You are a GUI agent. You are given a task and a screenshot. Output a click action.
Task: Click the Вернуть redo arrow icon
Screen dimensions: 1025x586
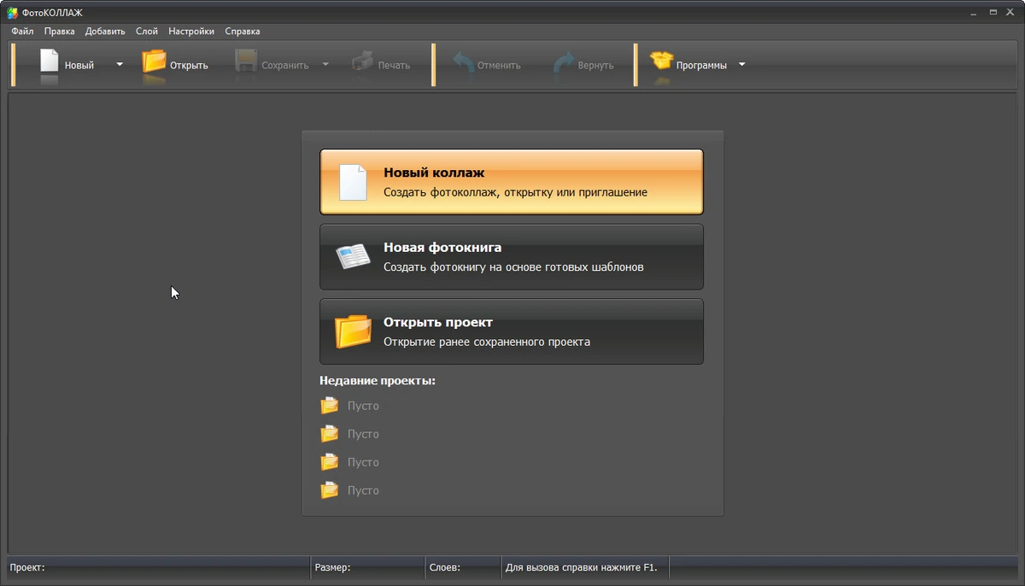563,62
